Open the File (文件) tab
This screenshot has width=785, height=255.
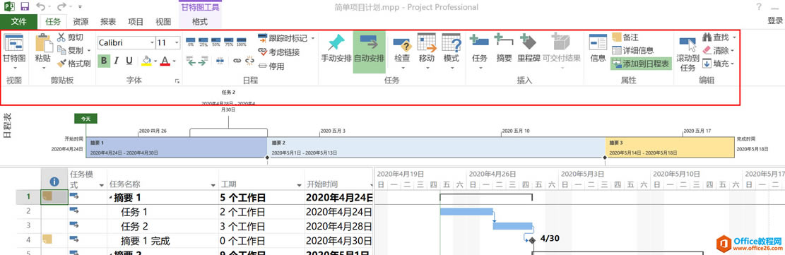point(18,21)
